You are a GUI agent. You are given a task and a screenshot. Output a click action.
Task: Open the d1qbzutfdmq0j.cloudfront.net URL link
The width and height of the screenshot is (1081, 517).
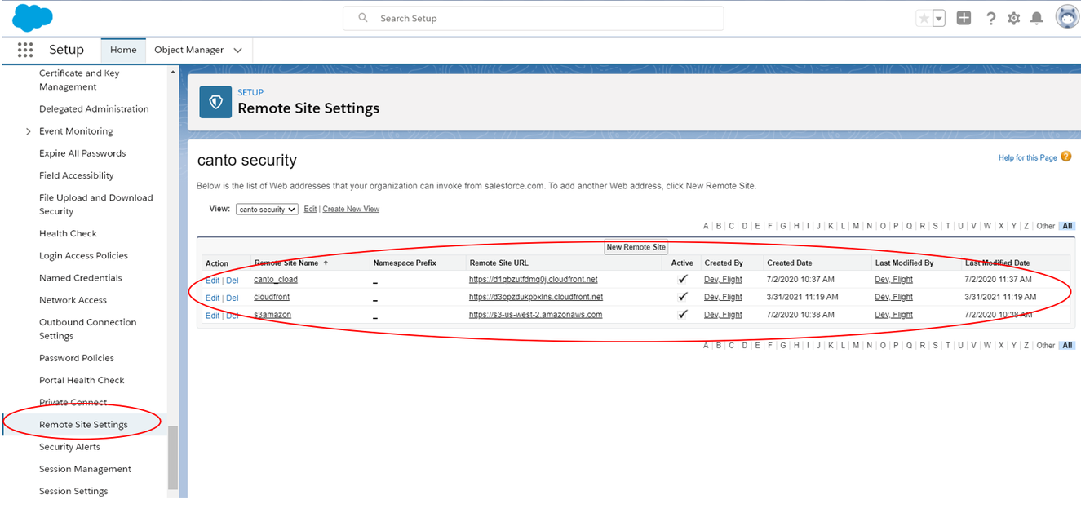coord(534,280)
